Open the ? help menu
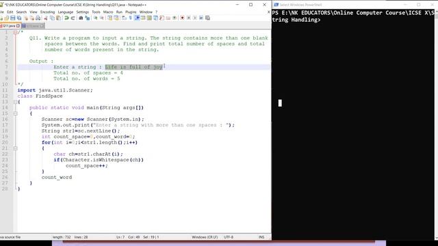This screenshot has width=438, height=246. coord(157,12)
